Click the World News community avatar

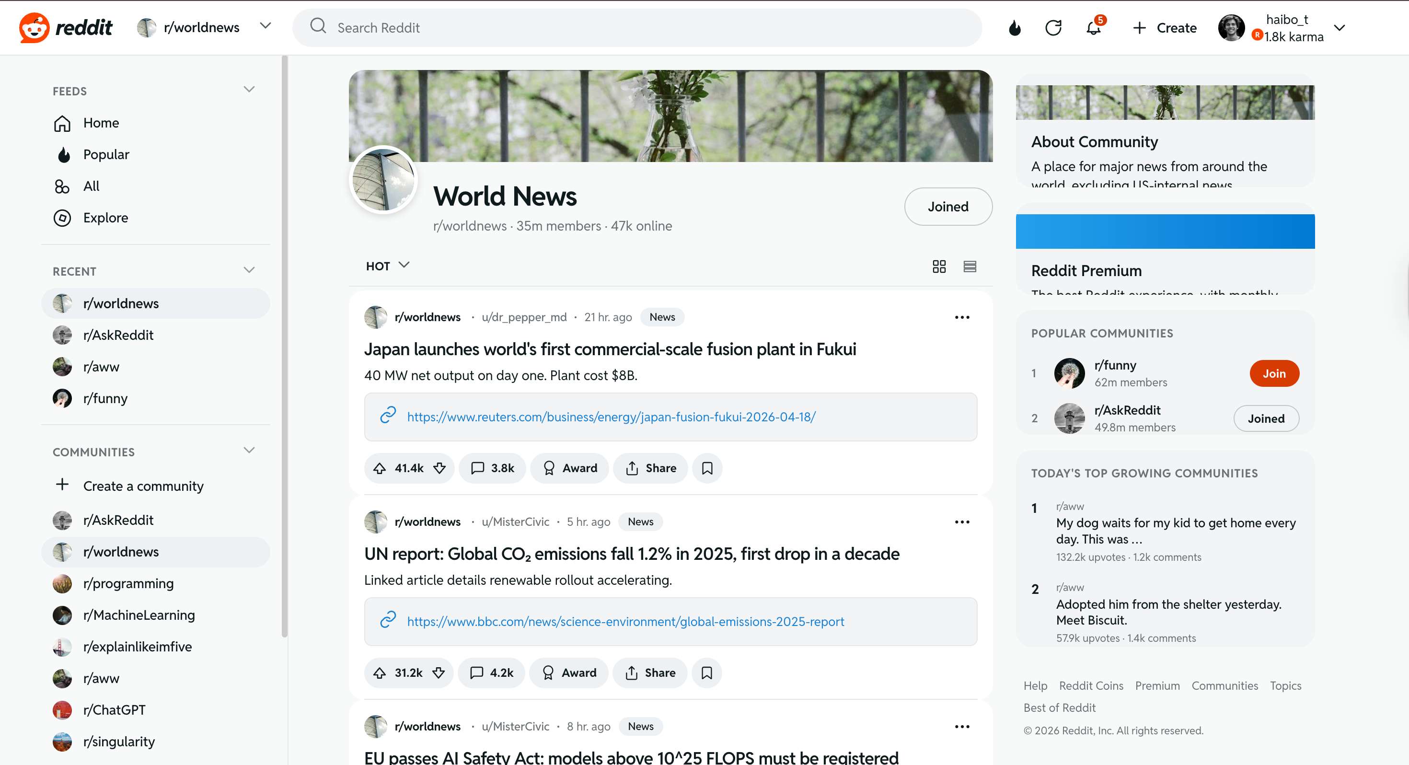[383, 179]
